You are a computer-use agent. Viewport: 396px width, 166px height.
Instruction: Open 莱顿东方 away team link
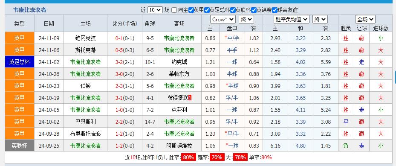tap(179, 74)
